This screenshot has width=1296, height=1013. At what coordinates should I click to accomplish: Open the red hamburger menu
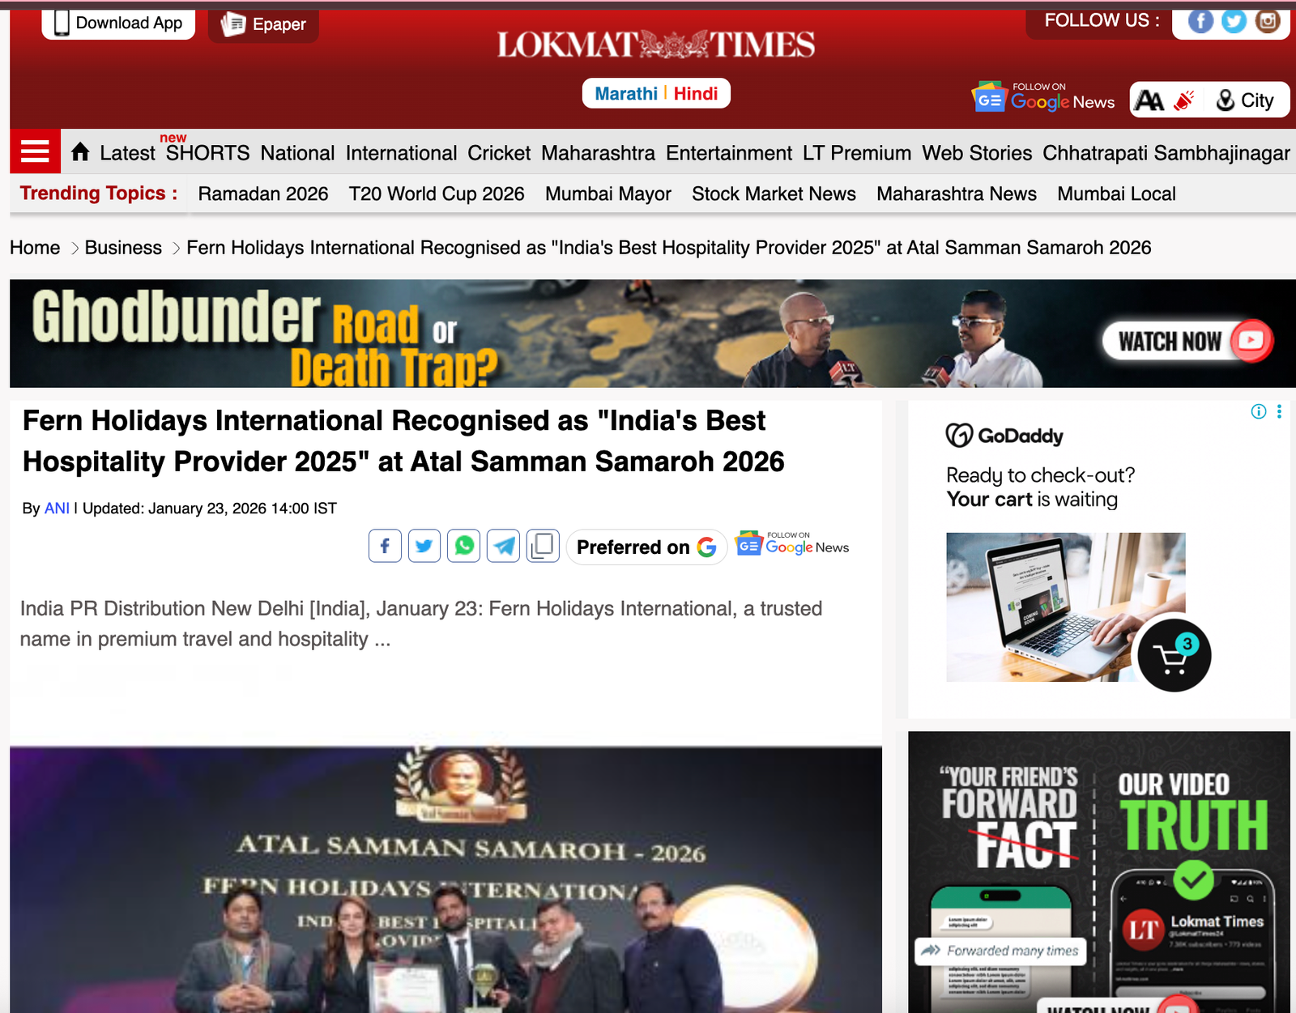35,151
